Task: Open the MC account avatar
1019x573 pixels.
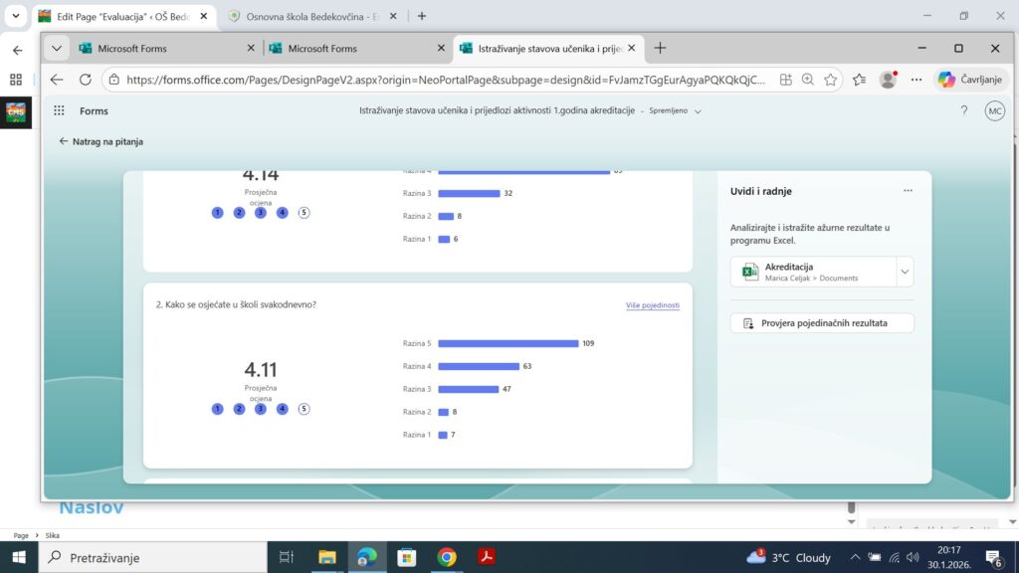Action: point(994,111)
